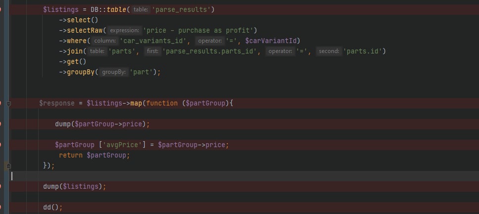Click the selectRaw method name

point(85,31)
